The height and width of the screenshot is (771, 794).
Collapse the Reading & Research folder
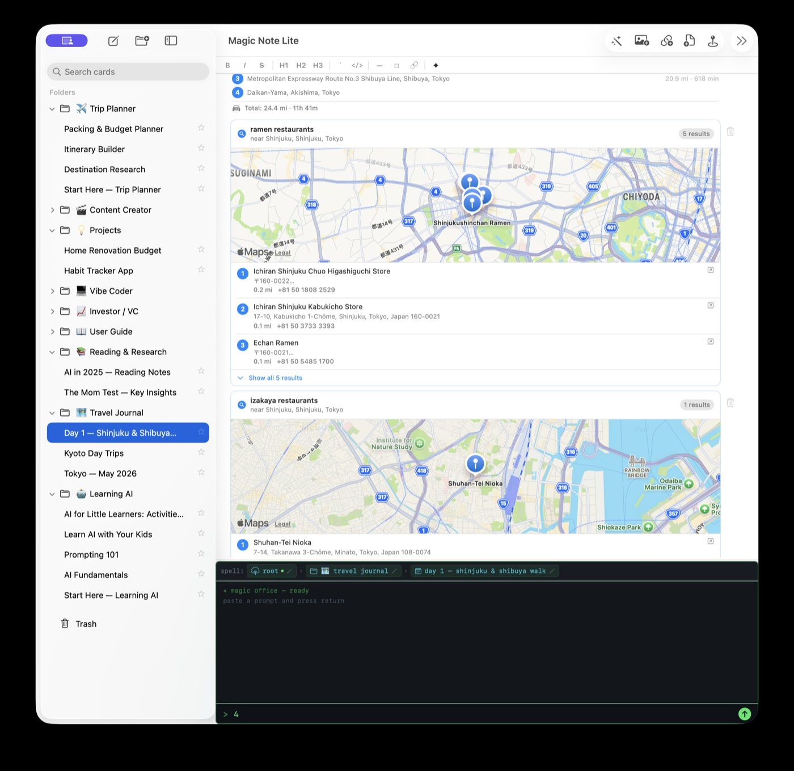coord(52,352)
